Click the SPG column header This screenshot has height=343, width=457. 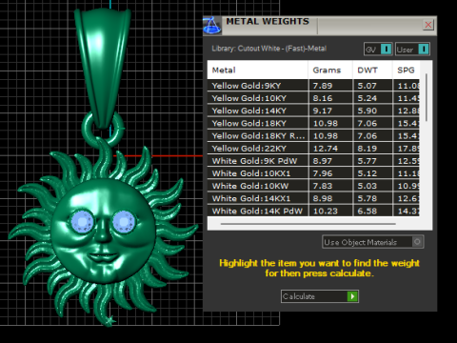point(406,71)
